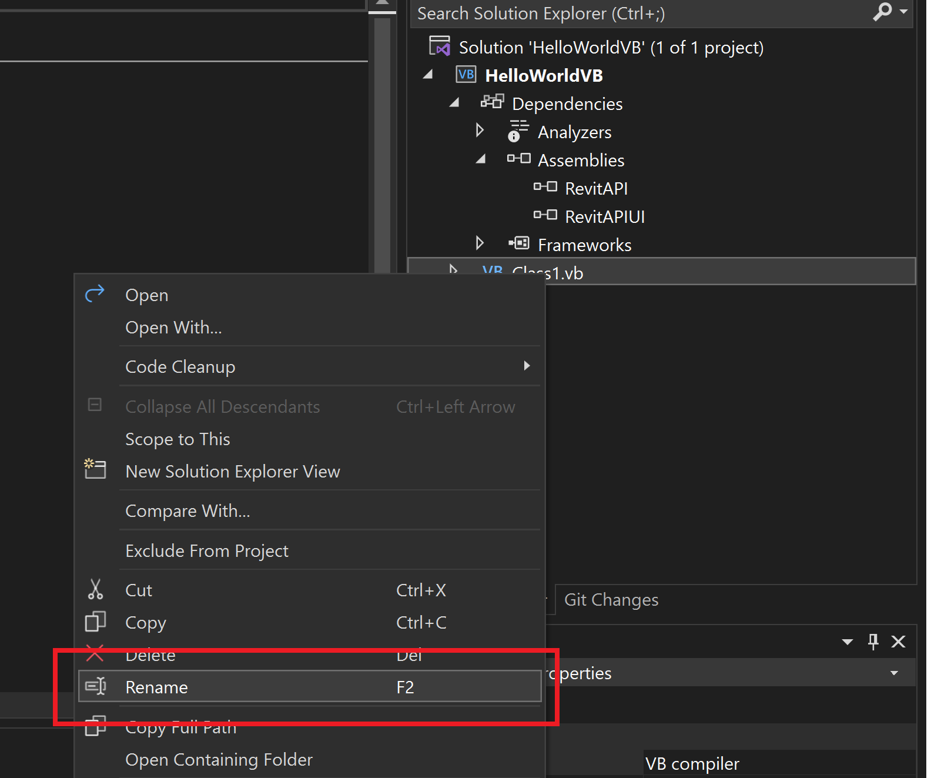Click the Assemblies reference icon

[x=518, y=158]
